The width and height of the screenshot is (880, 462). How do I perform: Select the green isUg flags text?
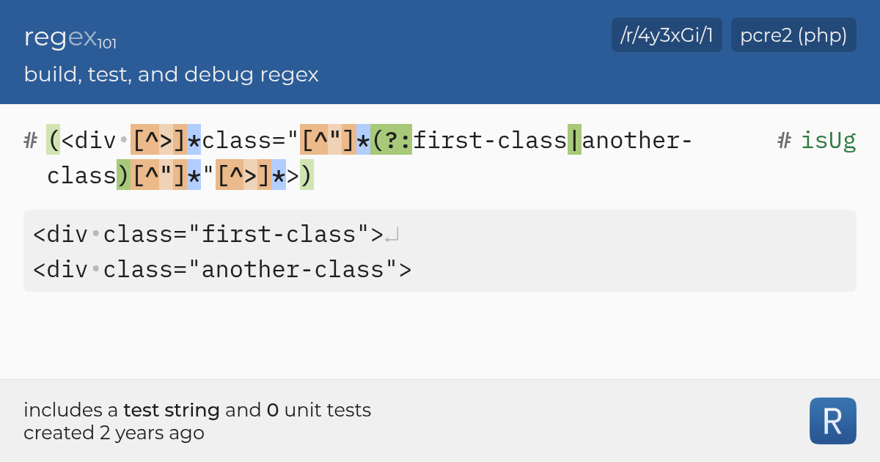tap(829, 140)
